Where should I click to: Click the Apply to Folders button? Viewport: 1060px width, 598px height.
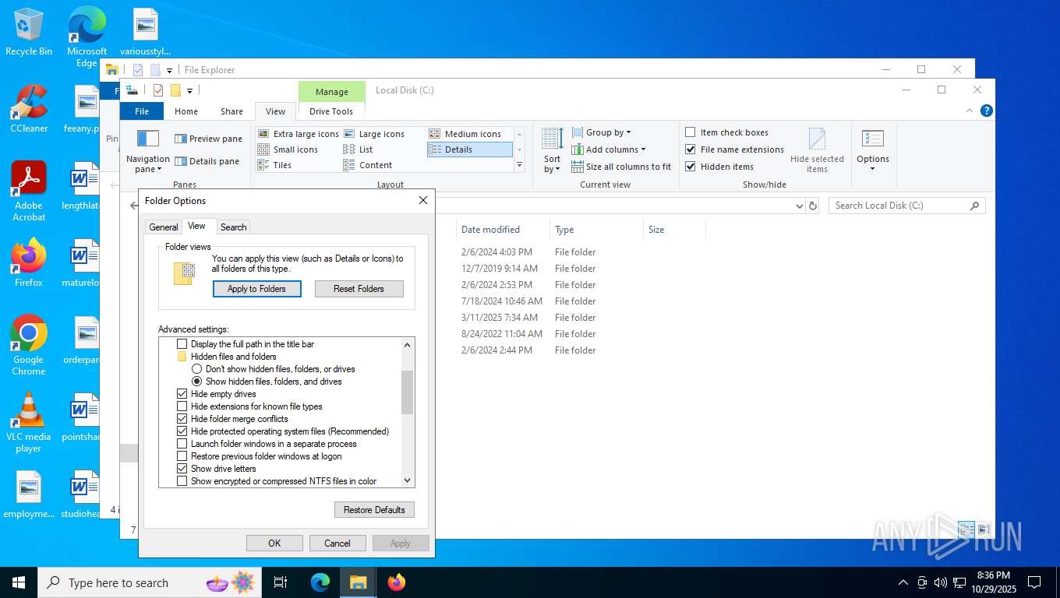coord(256,289)
